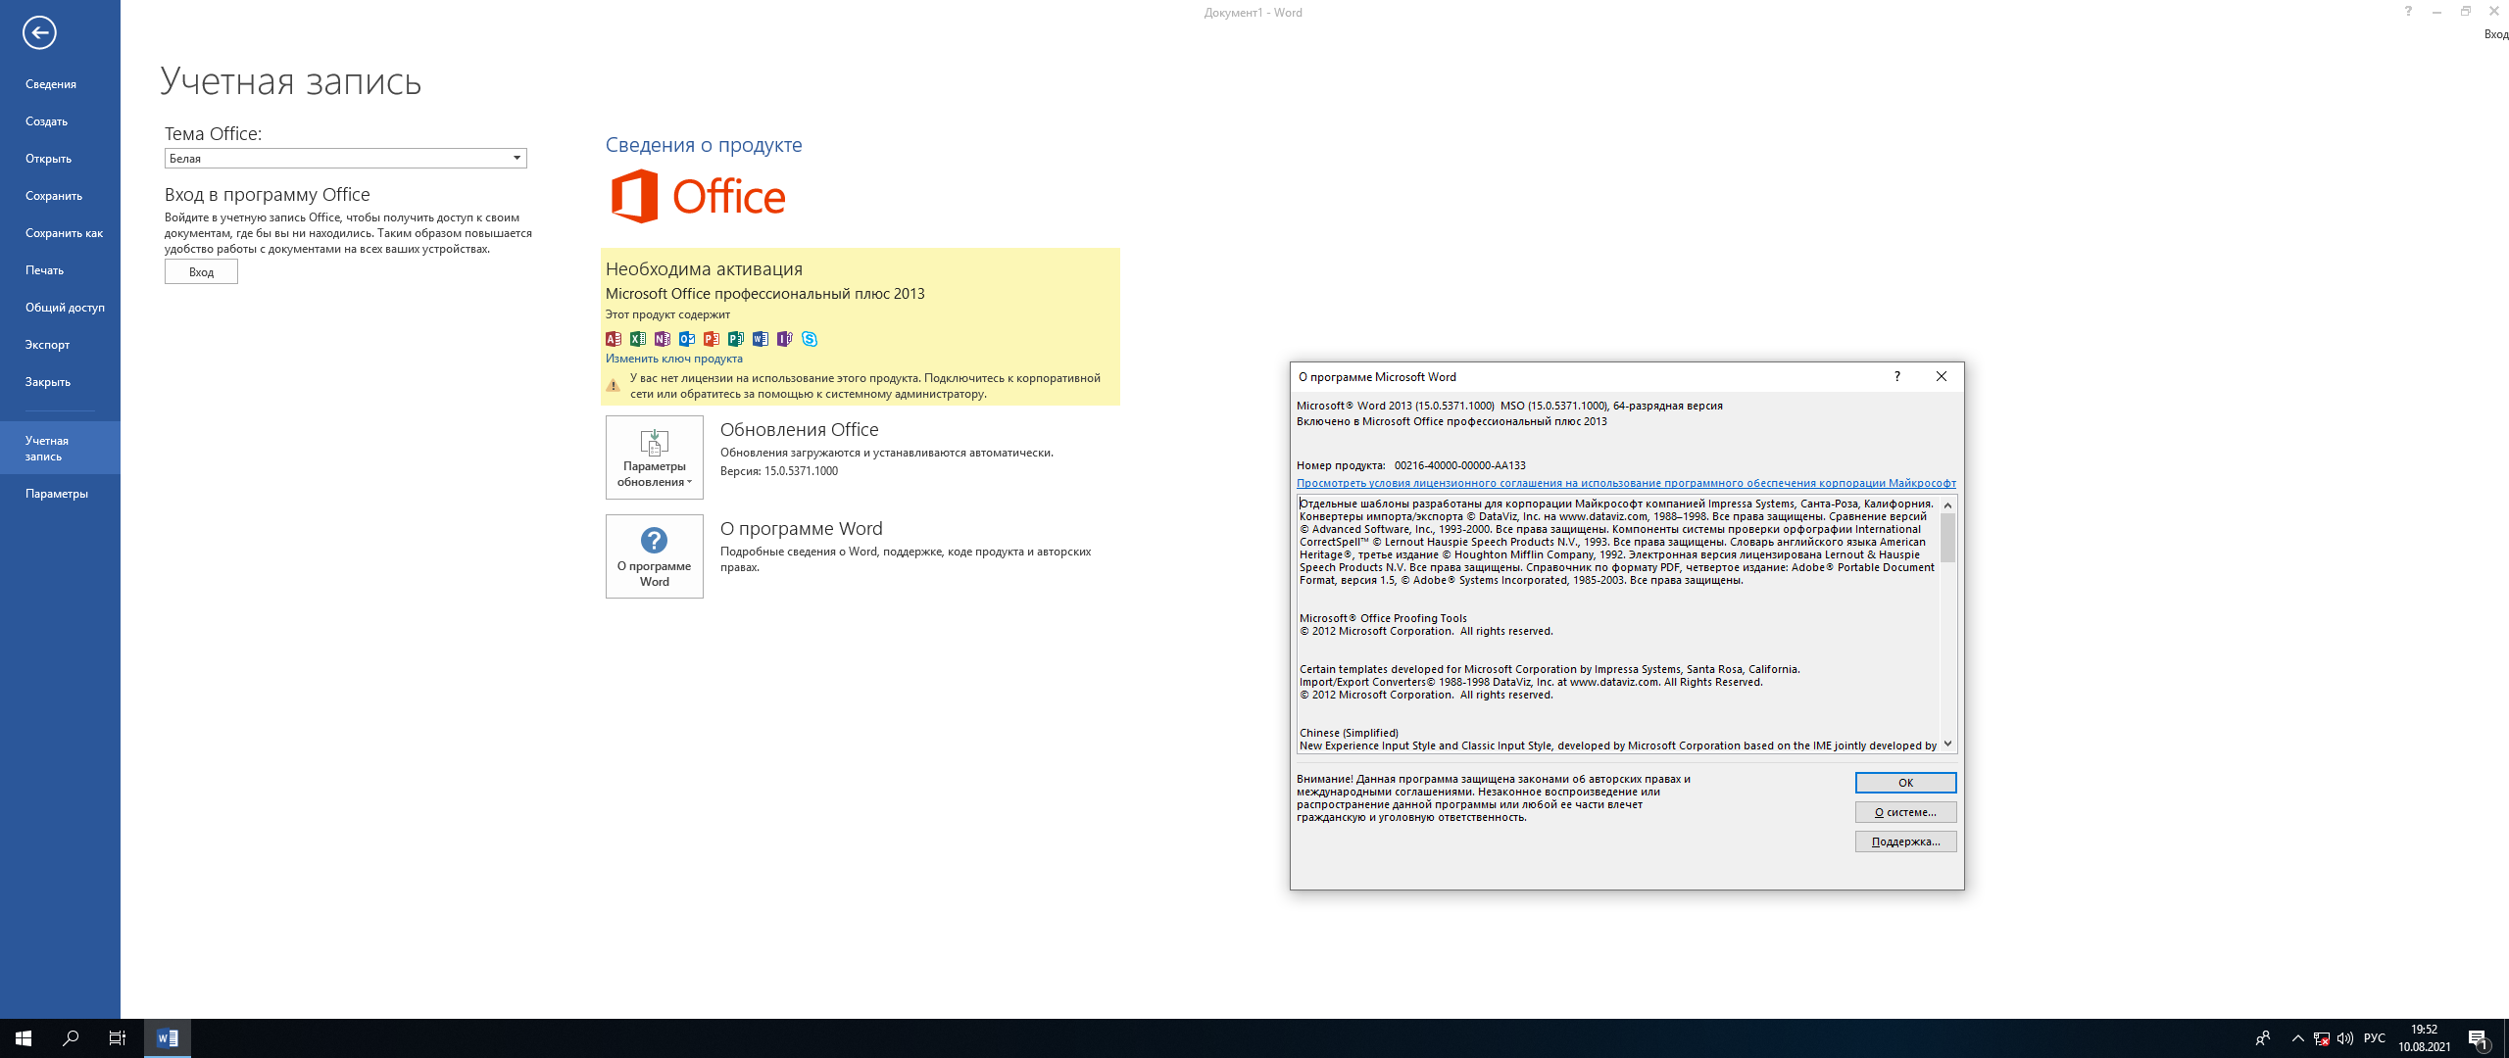Click the Версия: 15.0.5371.1000 text
Viewport: 2509px width, 1058px height.
click(779, 471)
